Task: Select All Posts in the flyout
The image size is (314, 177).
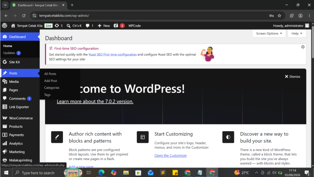Action: coord(50,74)
